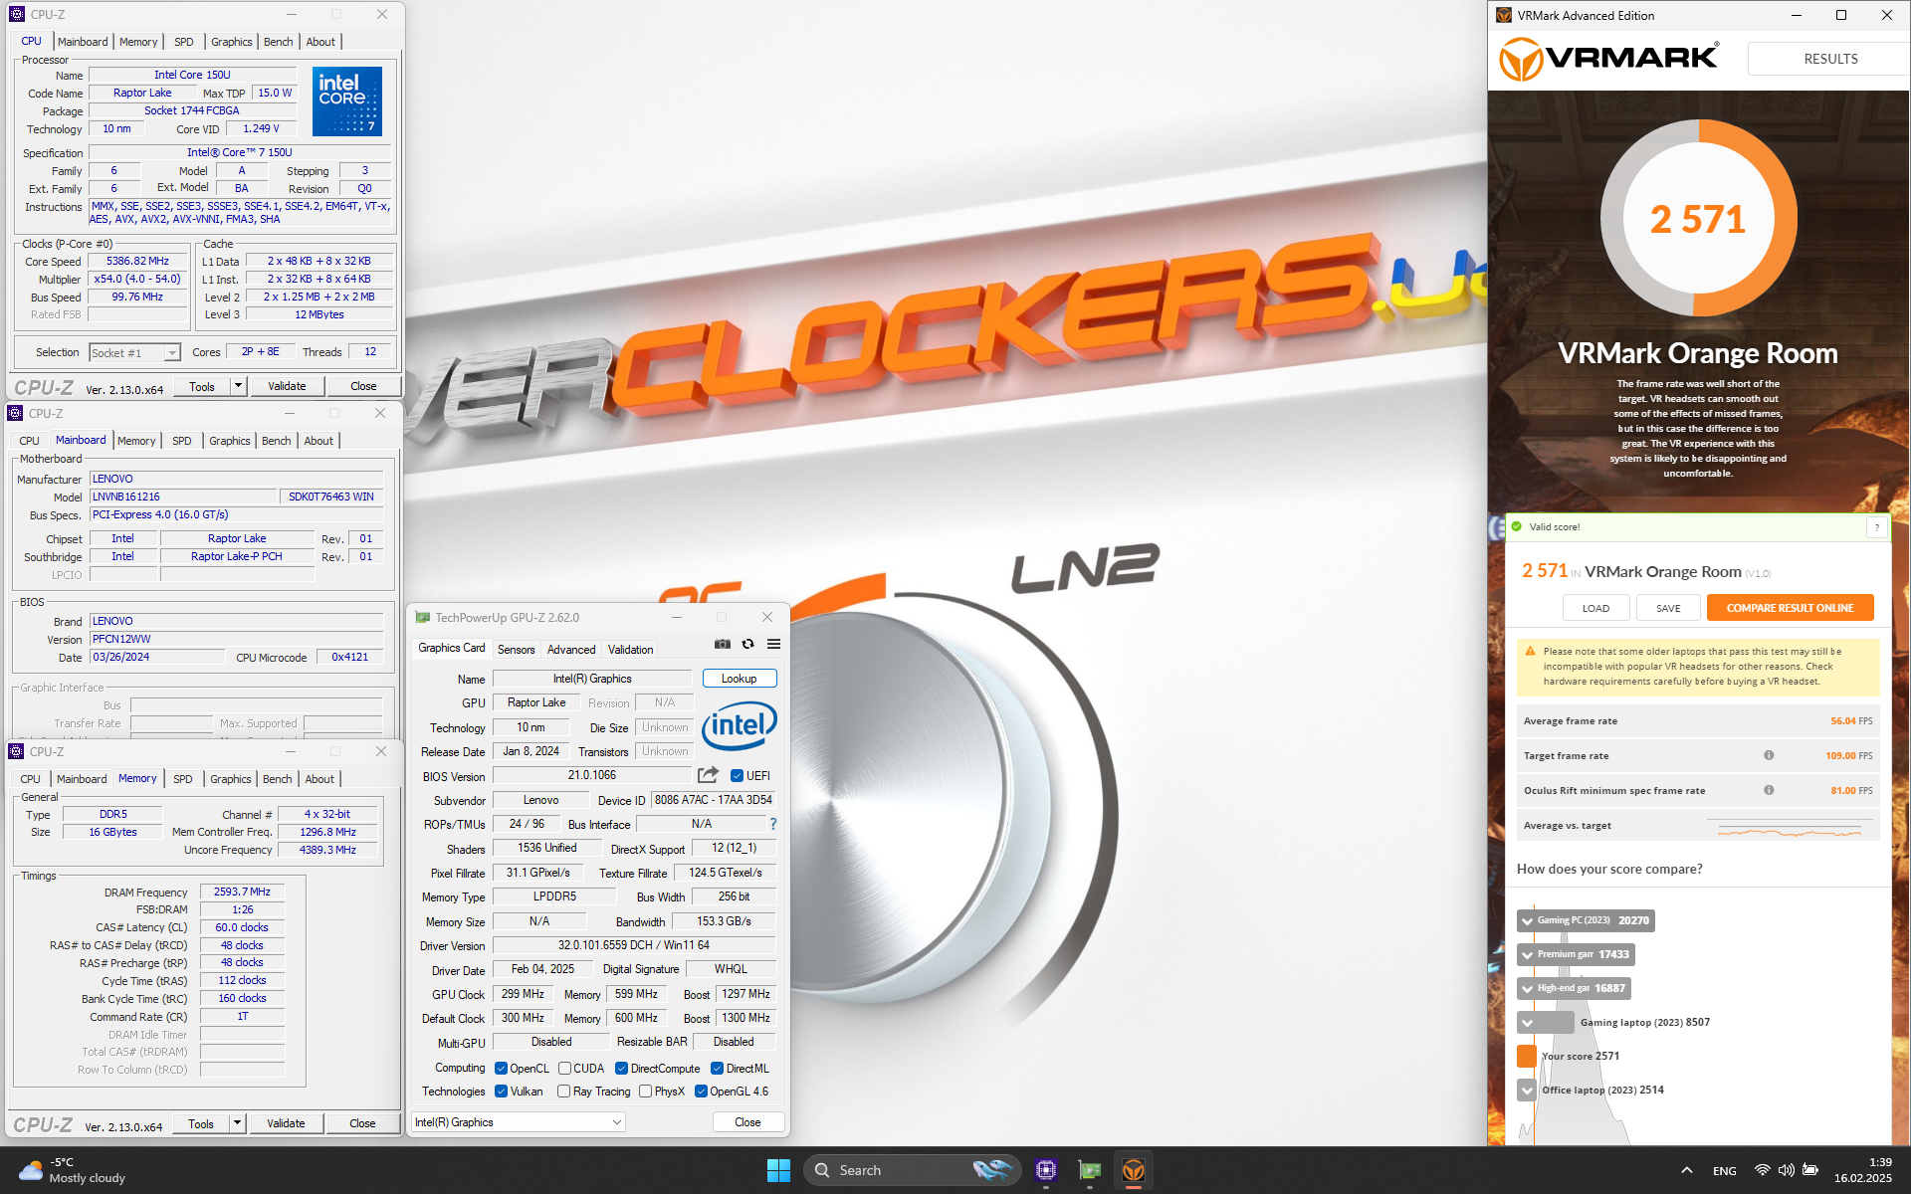Expand the Gaming laptop (2023) comparison entry
Image resolution: width=1911 pixels, height=1194 pixels.
point(1527,1022)
